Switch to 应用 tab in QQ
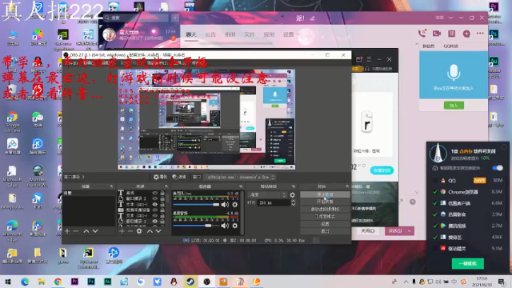The width and height of the screenshot is (512, 288). pyautogui.click(x=269, y=34)
